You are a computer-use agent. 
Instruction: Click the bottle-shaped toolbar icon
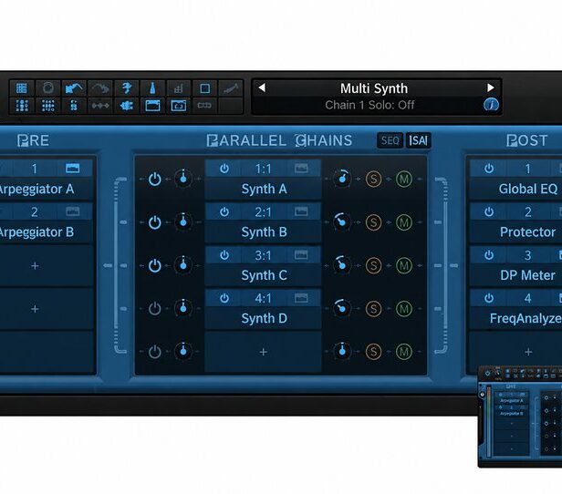(152, 88)
